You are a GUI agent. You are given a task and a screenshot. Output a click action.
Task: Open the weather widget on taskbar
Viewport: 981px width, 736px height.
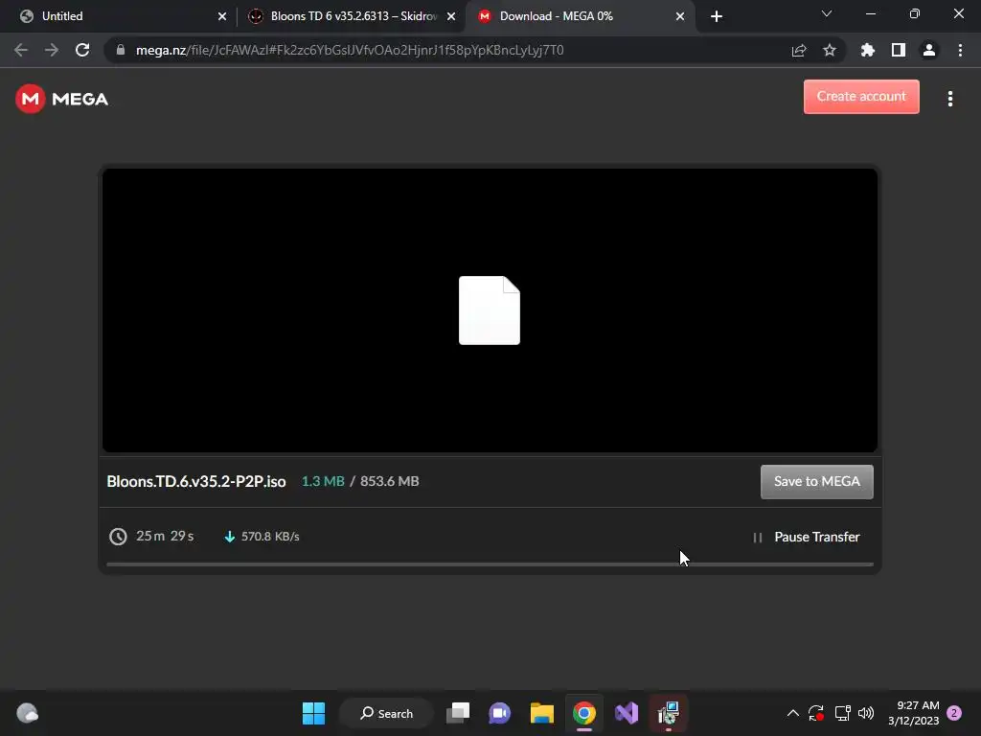point(27,713)
